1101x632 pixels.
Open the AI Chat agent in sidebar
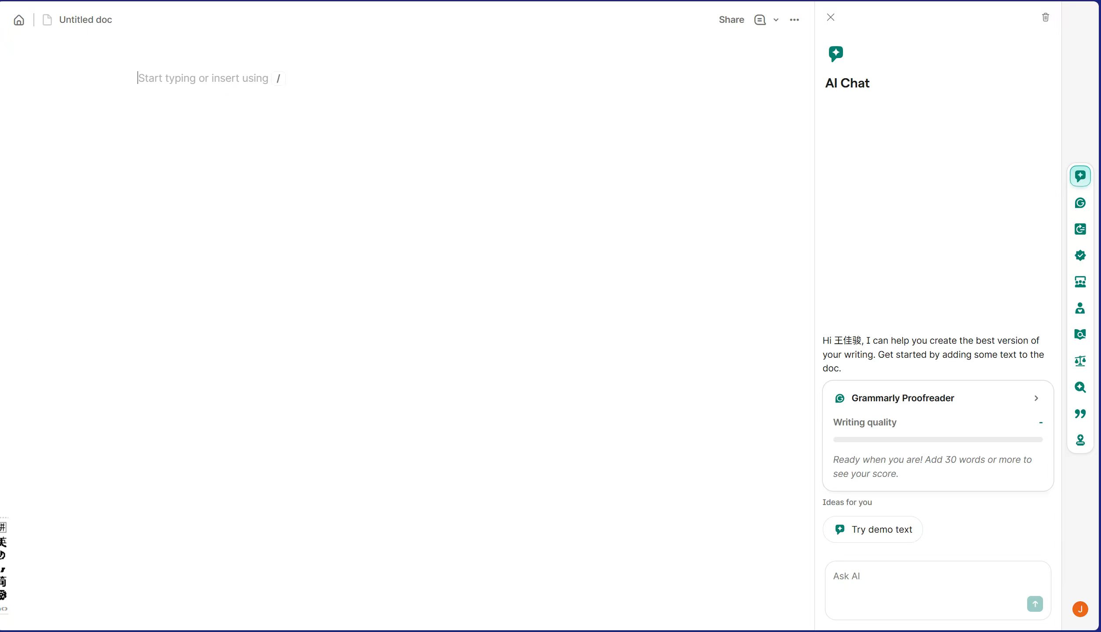(1080, 176)
